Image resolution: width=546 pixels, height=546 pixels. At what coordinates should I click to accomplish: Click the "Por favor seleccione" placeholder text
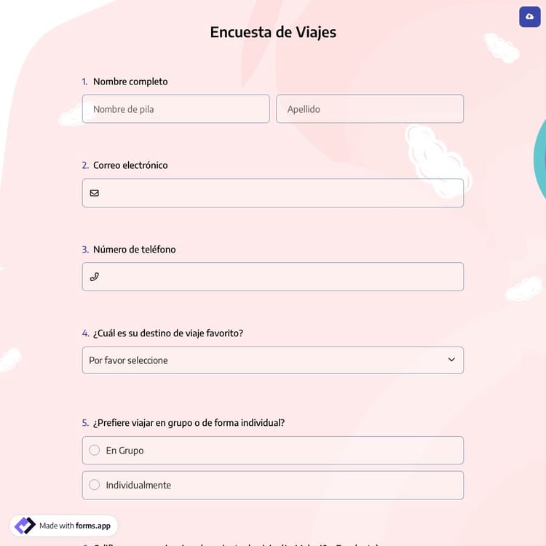(x=129, y=360)
